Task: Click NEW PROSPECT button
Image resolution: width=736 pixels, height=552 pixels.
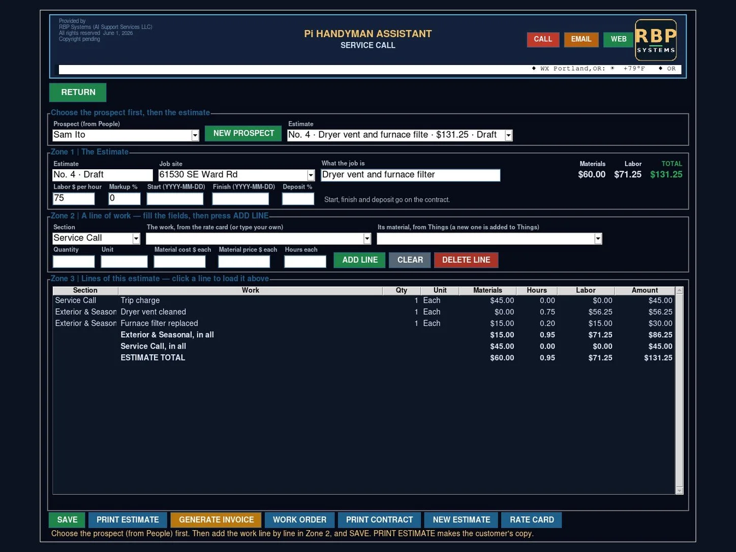Action: tap(243, 133)
